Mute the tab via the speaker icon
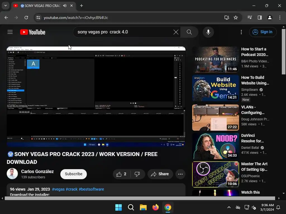 tap(65, 6)
